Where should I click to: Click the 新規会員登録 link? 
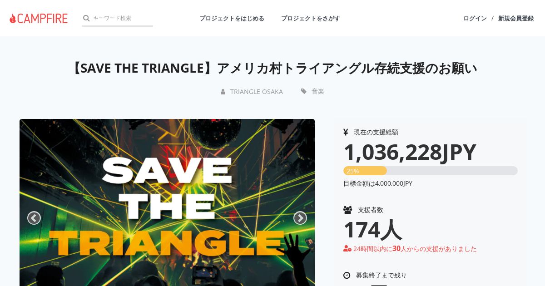coord(516,18)
